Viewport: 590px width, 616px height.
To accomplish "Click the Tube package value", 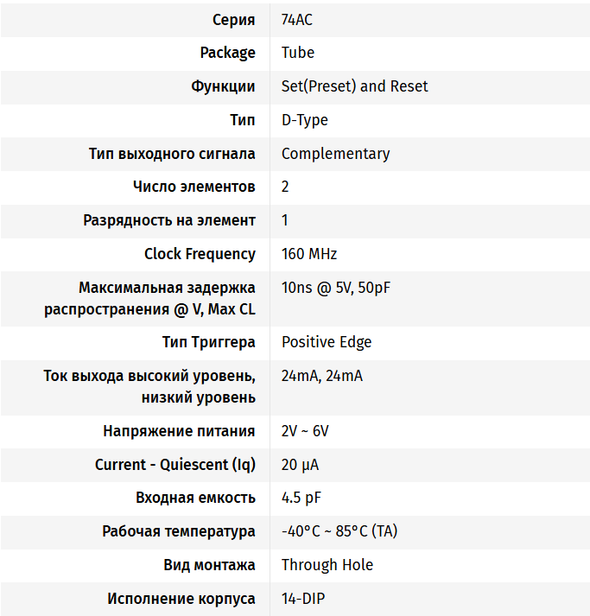I will pyautogui.click(x=298, y=53).
